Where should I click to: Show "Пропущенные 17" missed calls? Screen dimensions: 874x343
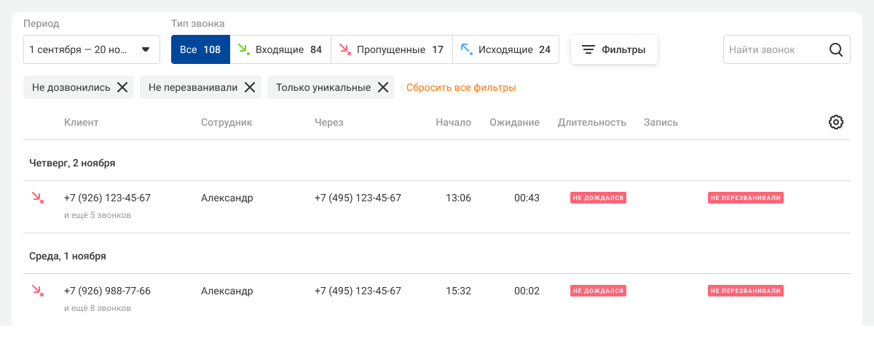point(392,50)
